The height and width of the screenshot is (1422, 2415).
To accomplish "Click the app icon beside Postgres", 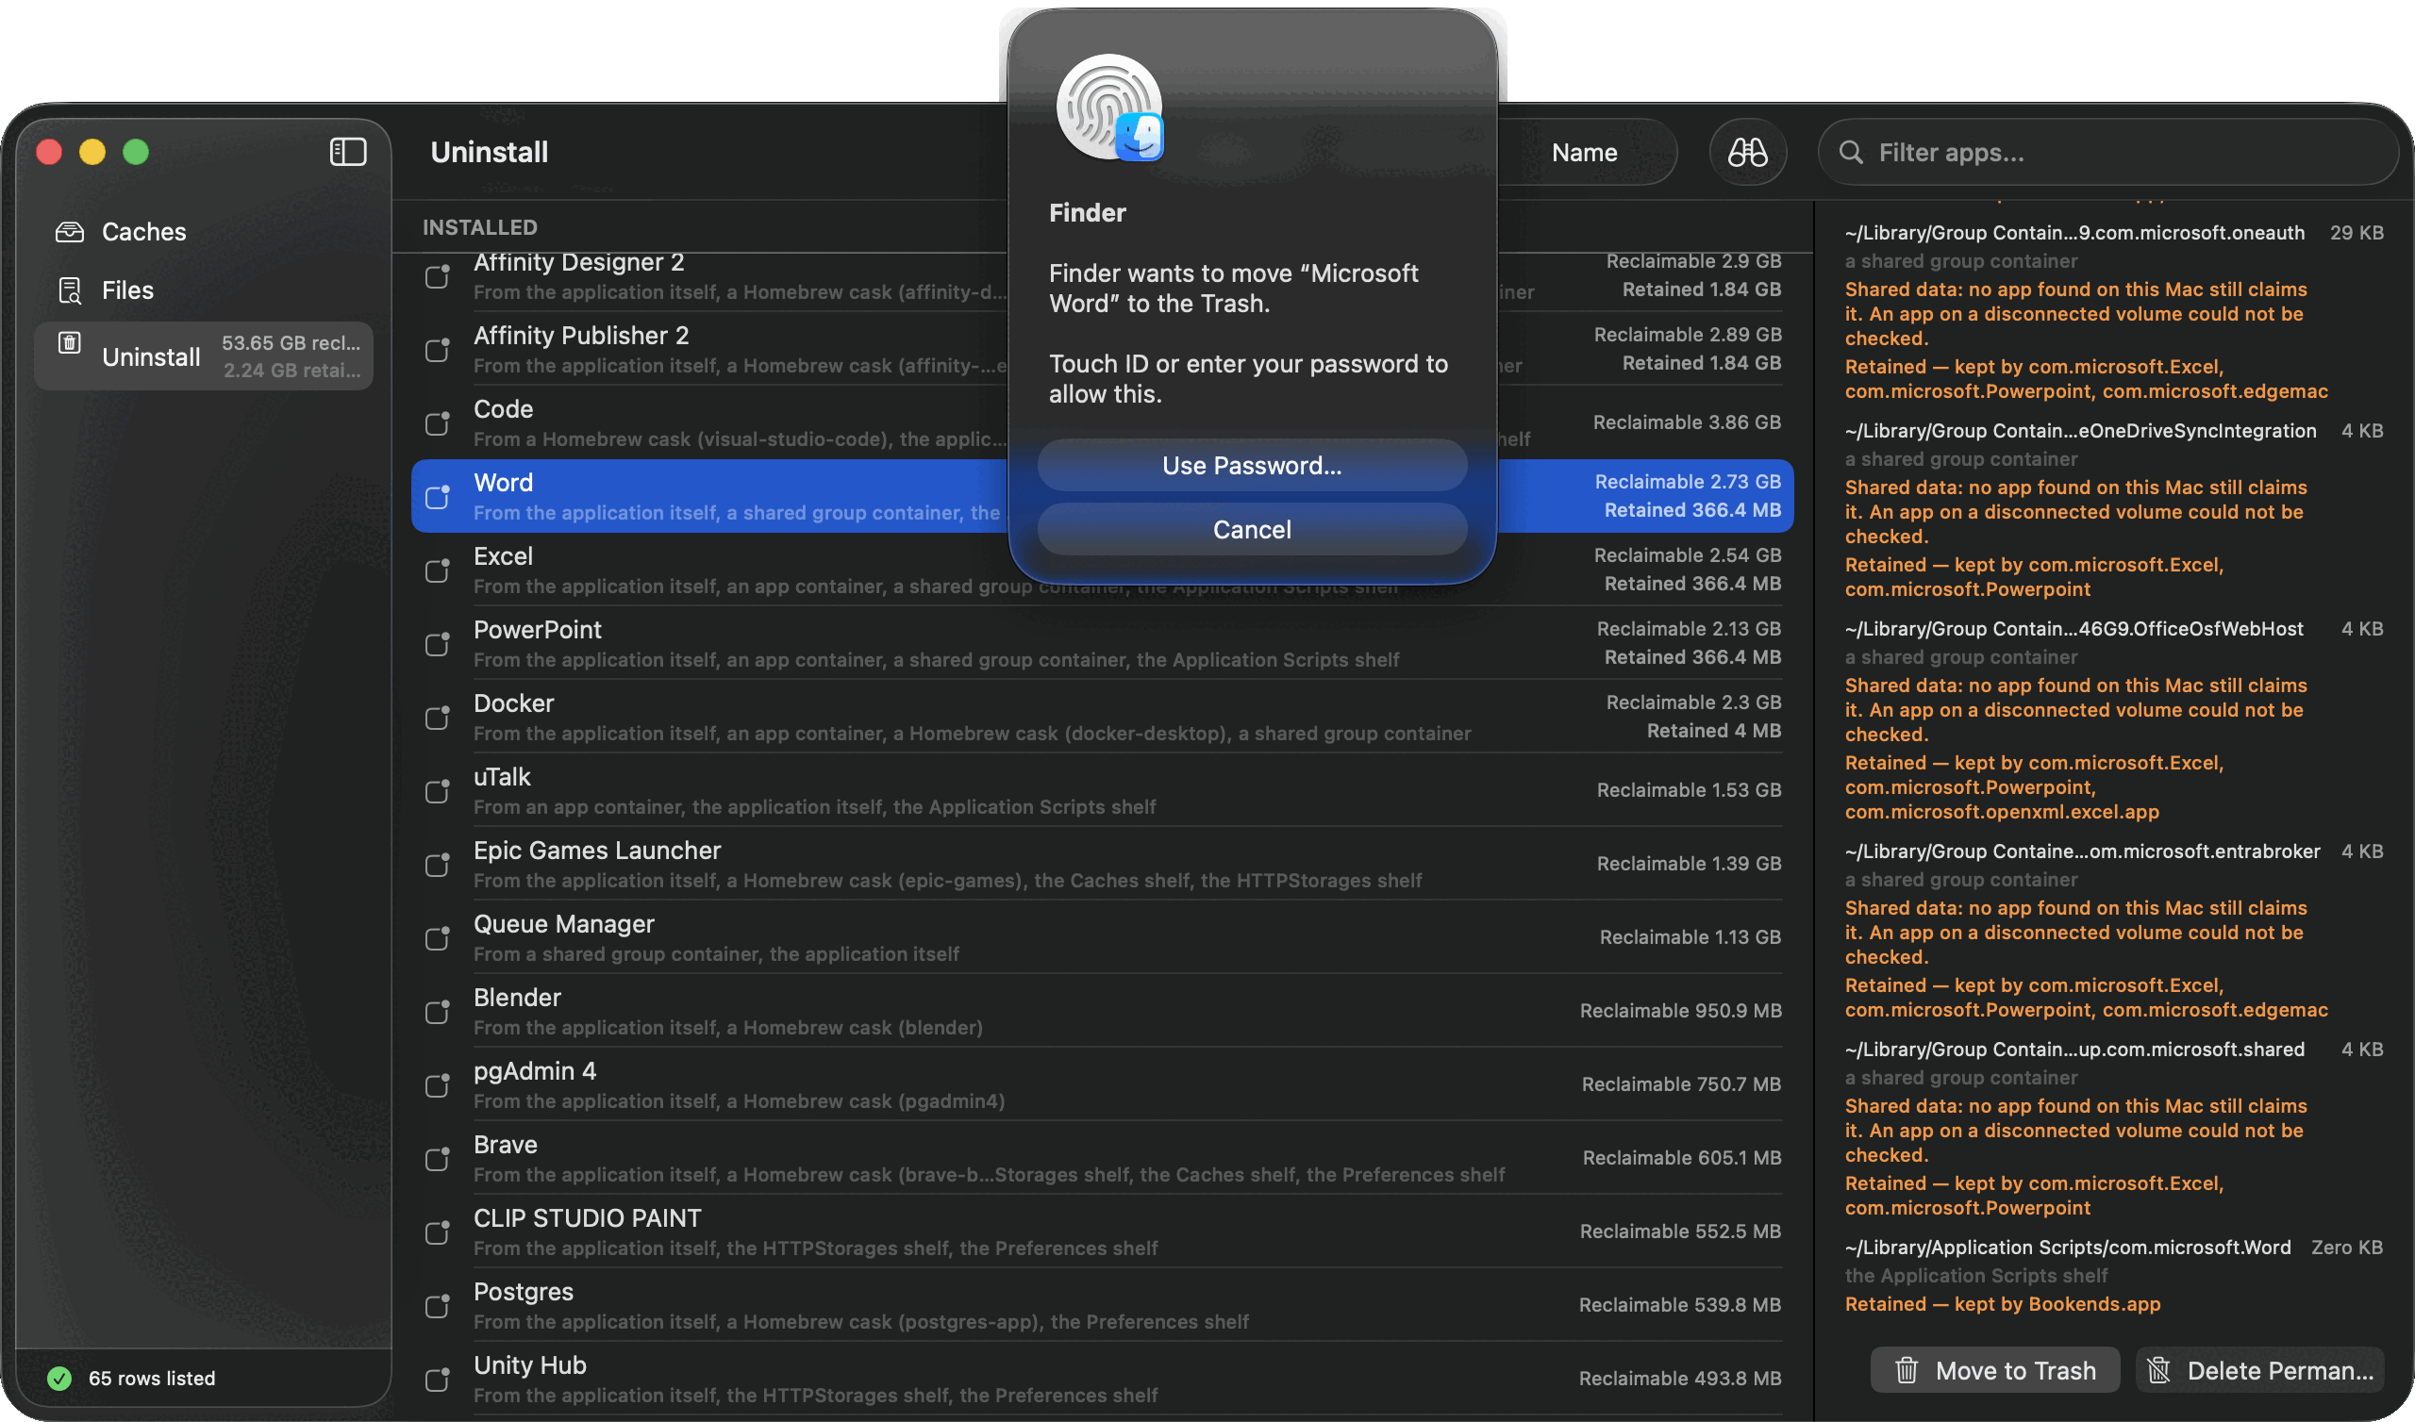I will tap(438, 1306).
